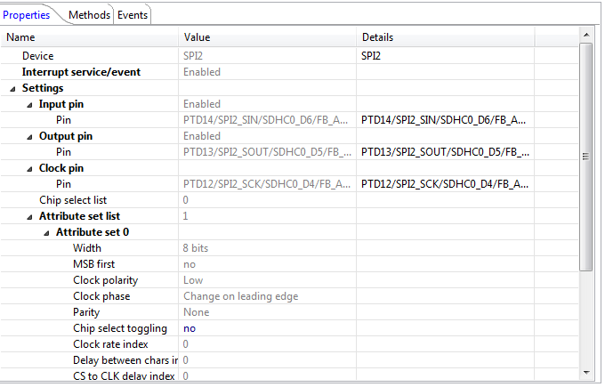Open the Events tab
The height and width of the screenshot is (387, 605).
coord(133,15)
